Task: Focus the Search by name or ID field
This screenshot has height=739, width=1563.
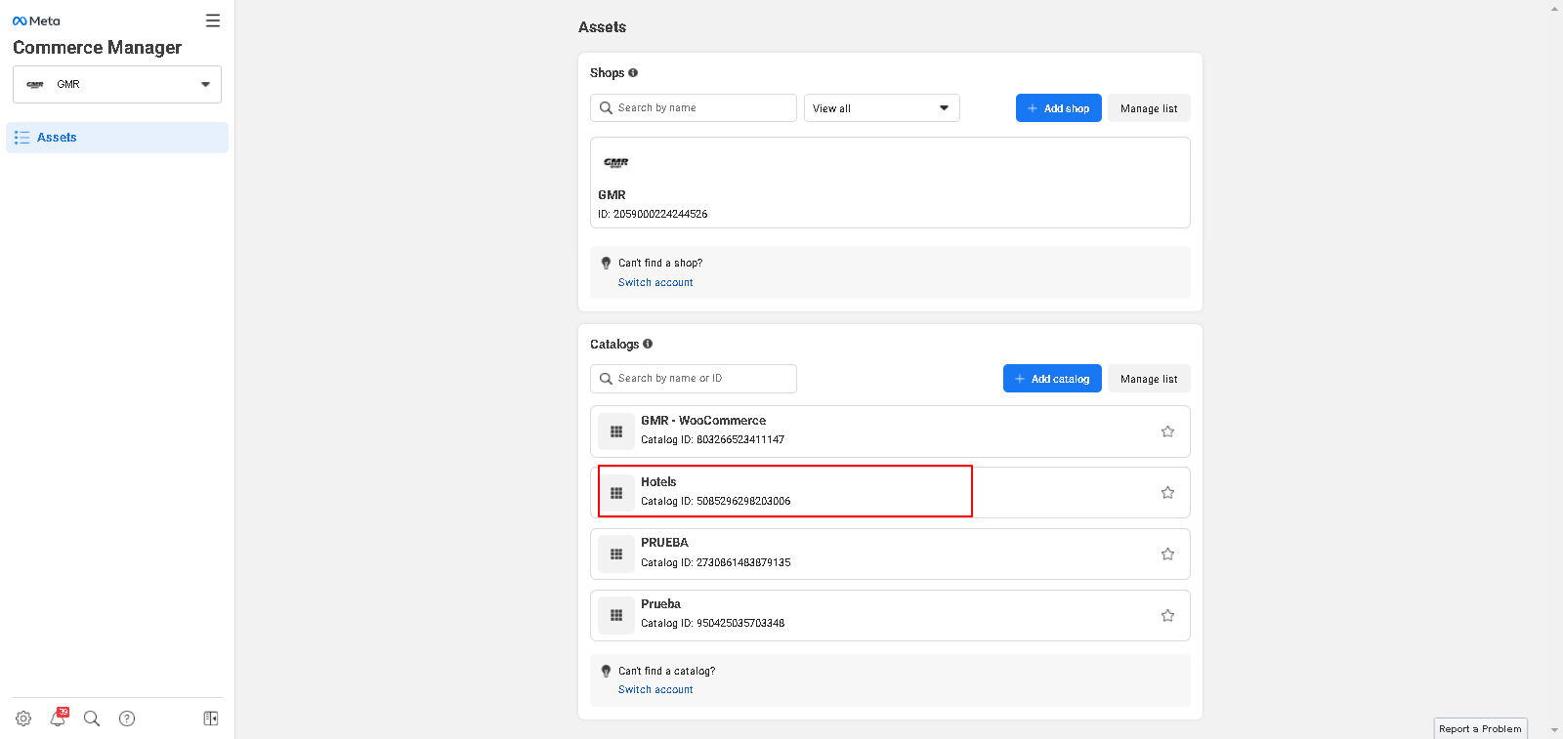Action: click(694, 379)
